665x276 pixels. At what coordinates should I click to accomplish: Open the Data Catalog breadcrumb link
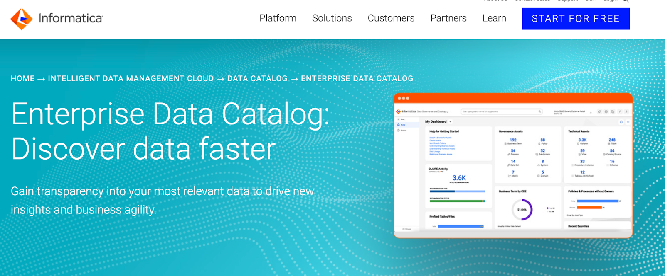tap(257, 79)
